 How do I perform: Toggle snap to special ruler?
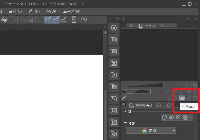[56, 19]
